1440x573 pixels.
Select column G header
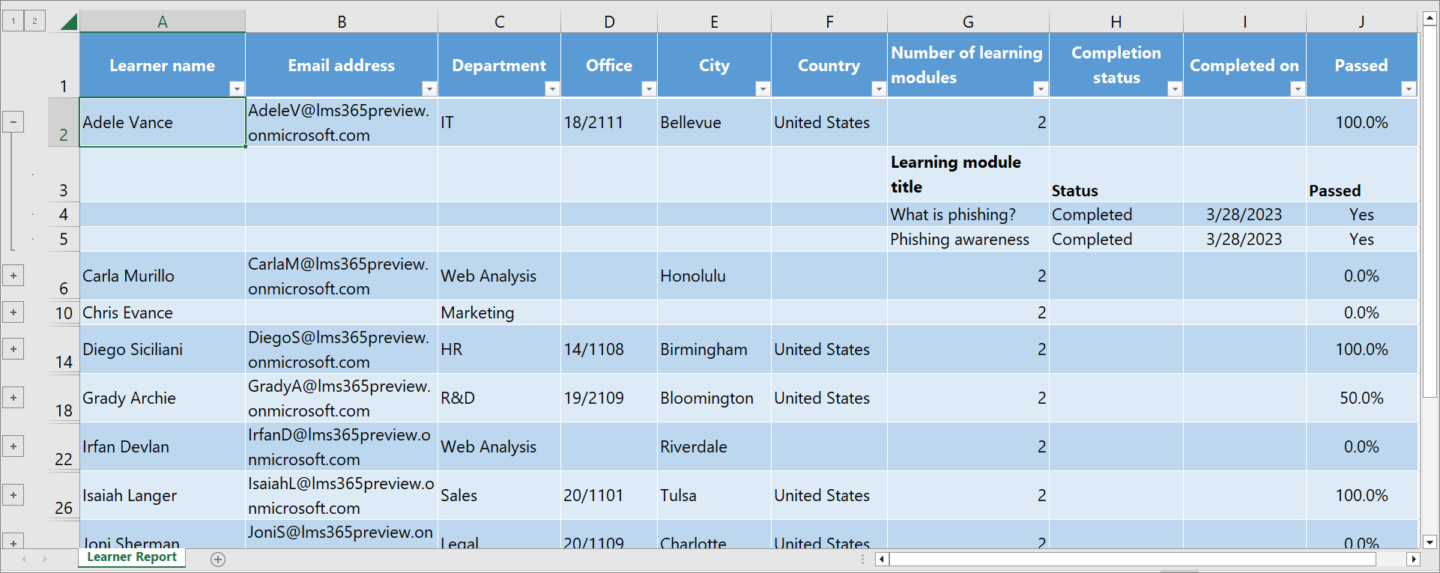(967, 22)
